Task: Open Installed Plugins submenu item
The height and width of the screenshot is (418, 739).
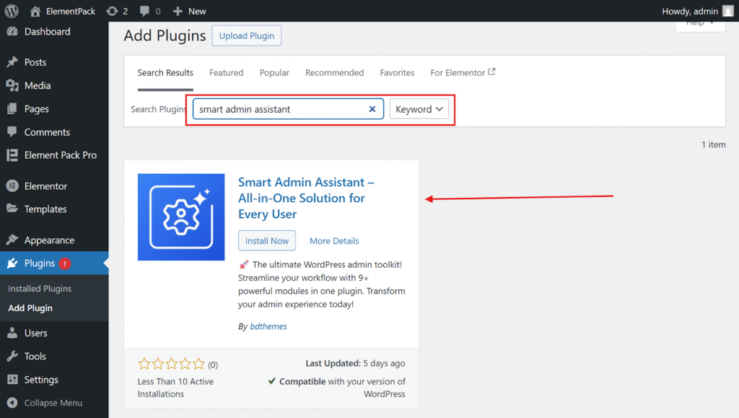Action: [x=40, y=288]
